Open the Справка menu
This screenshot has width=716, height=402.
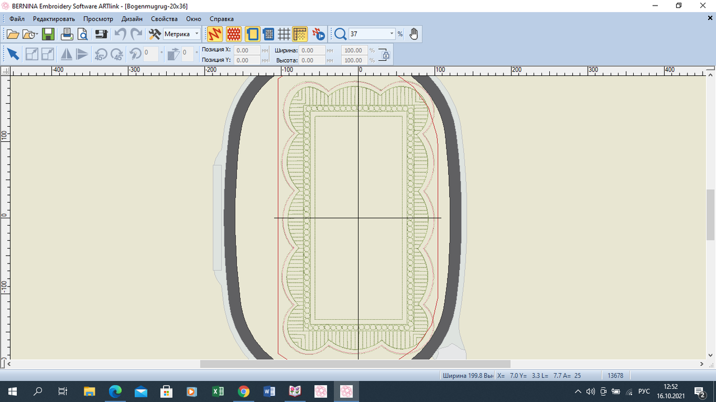222,18
